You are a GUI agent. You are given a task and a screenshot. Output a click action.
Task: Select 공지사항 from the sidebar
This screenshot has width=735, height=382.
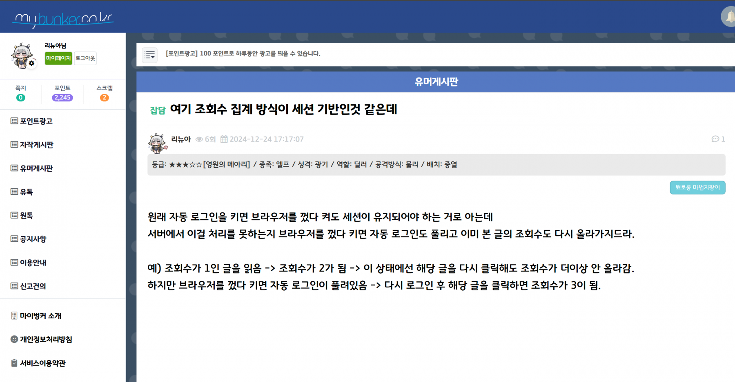(x=33, y=239)
